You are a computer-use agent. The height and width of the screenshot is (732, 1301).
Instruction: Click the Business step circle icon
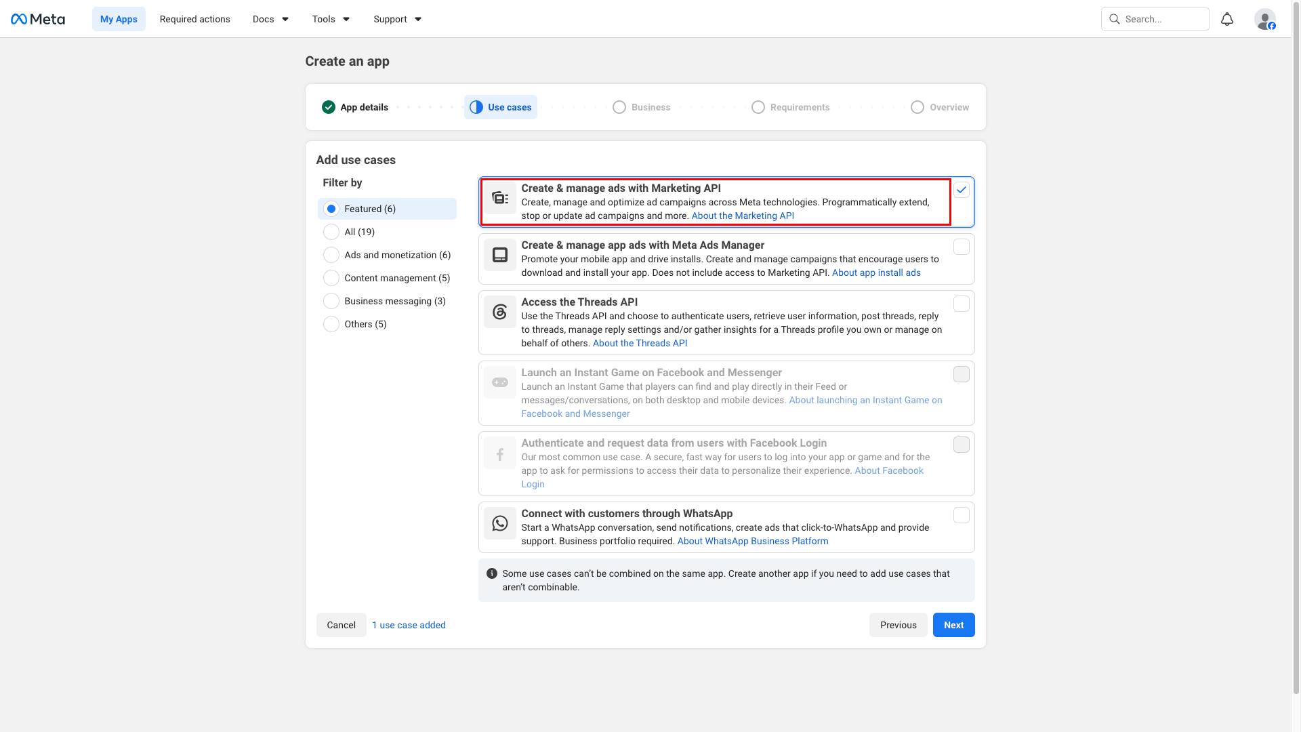click(x=619, y=107)
